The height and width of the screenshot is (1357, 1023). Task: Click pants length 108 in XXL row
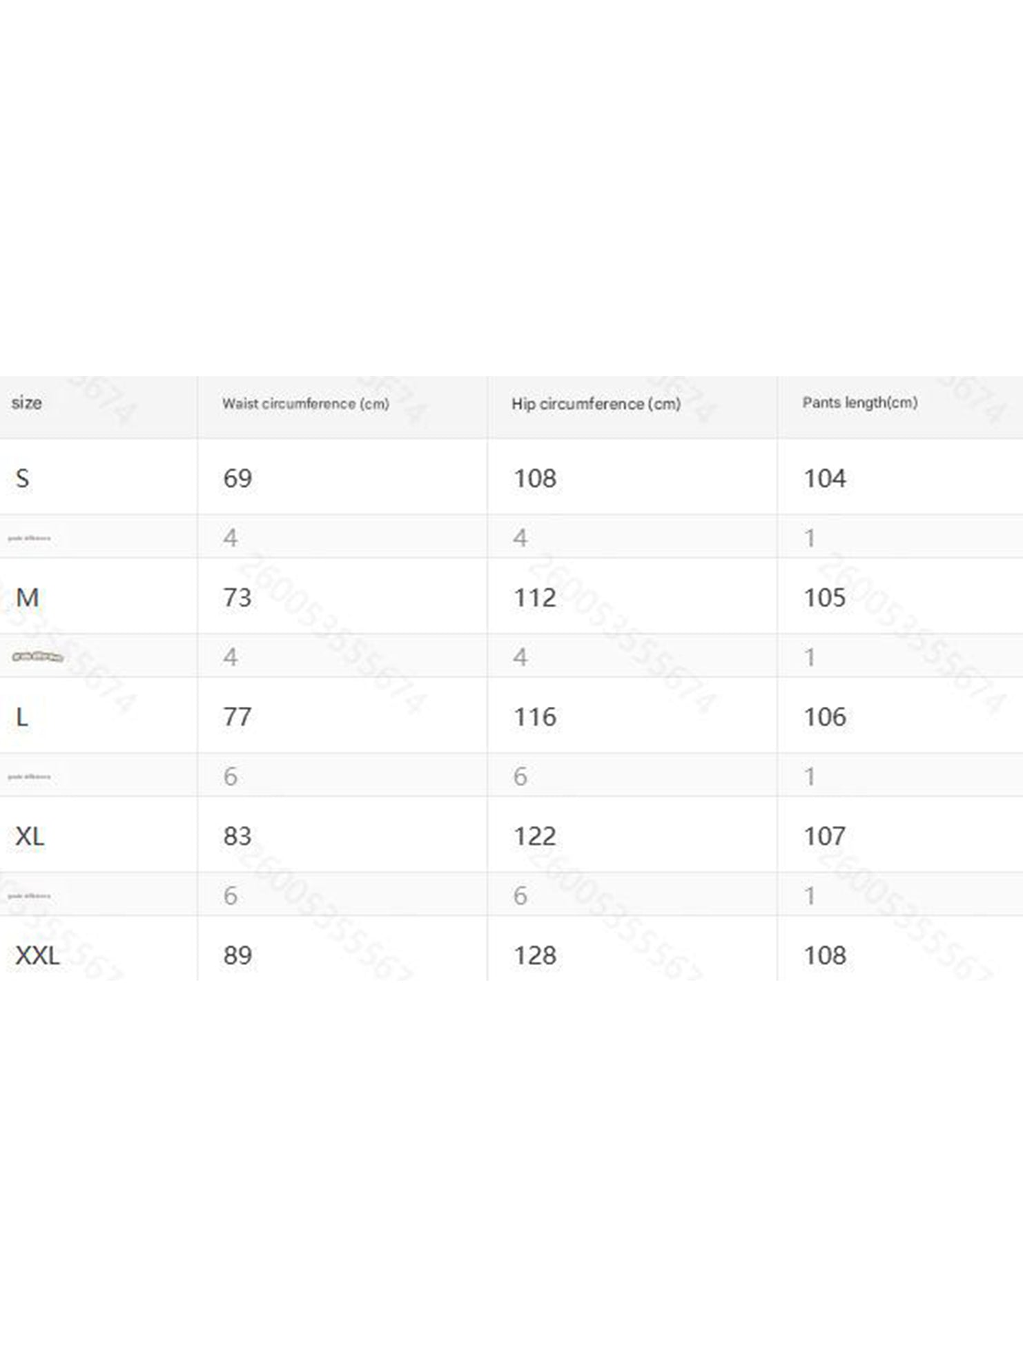pyautogui.click(x=824, y=956)
